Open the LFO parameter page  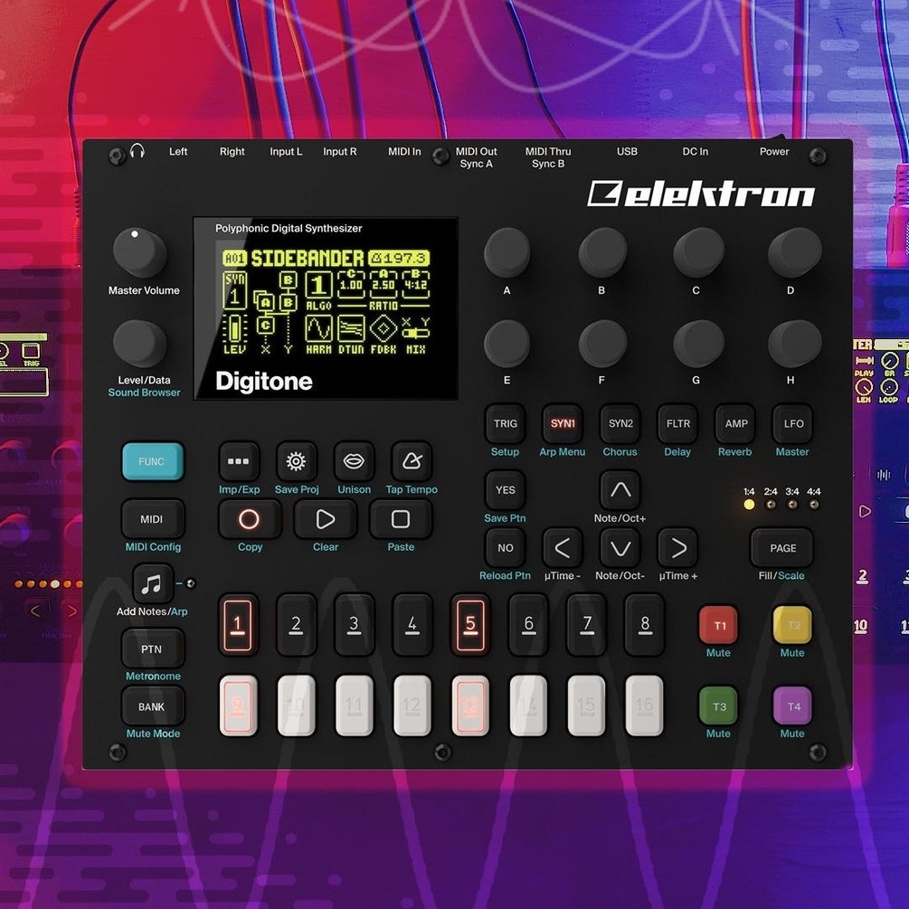pyautogui.click(x=792, y=424)
